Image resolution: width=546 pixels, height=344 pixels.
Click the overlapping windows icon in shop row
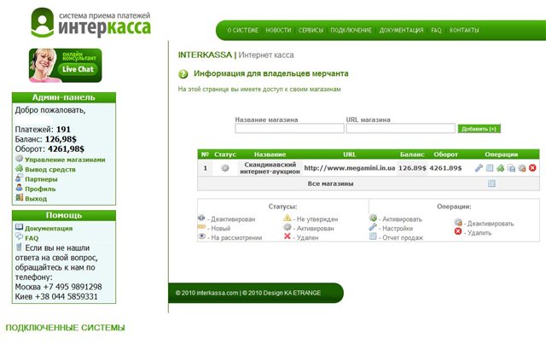click(511, 168)
